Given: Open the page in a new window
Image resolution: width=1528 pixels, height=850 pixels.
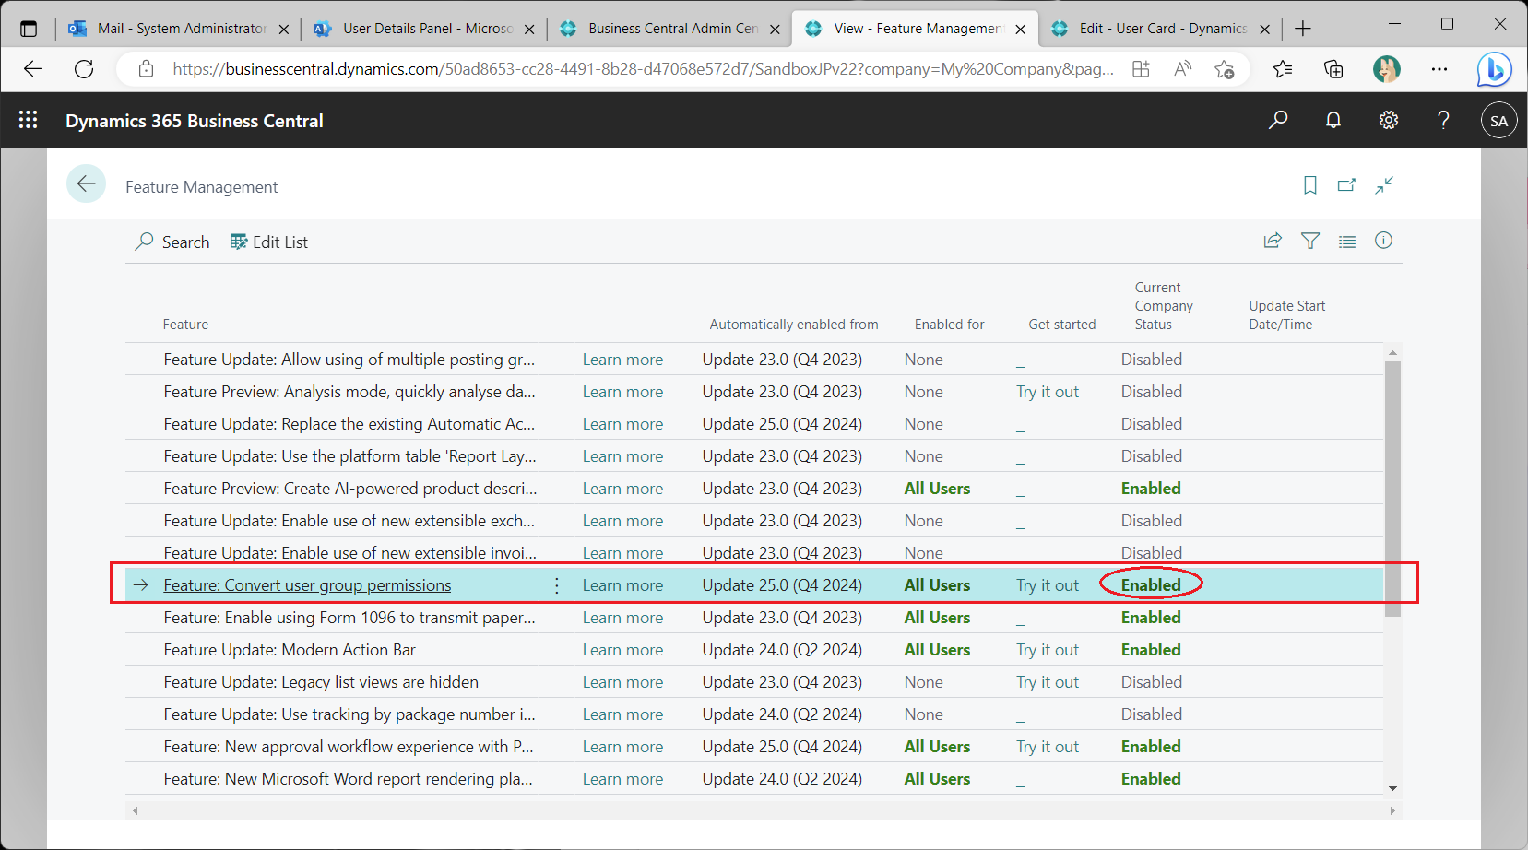Looking at the screenshot, I should (1346, 185).
